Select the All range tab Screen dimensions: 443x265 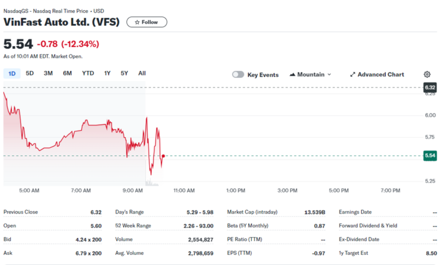(x=142, y=73)
